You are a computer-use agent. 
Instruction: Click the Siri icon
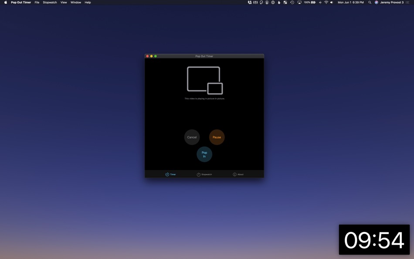tap(377, 2)
